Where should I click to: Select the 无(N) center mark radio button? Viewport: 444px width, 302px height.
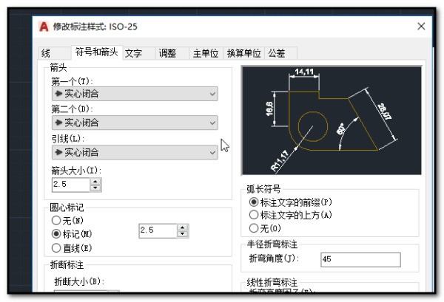[56, 220]
